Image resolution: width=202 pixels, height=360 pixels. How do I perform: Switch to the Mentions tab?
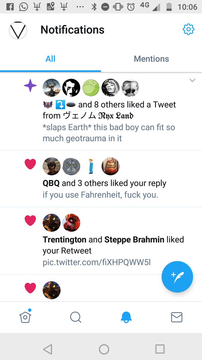point(151,59)
